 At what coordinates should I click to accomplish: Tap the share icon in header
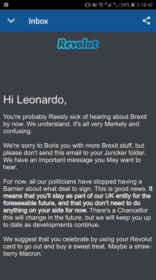coord(146,20)
